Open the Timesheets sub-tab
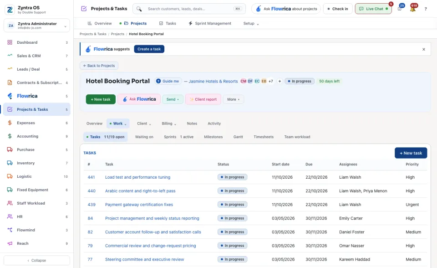 [264, 137]
